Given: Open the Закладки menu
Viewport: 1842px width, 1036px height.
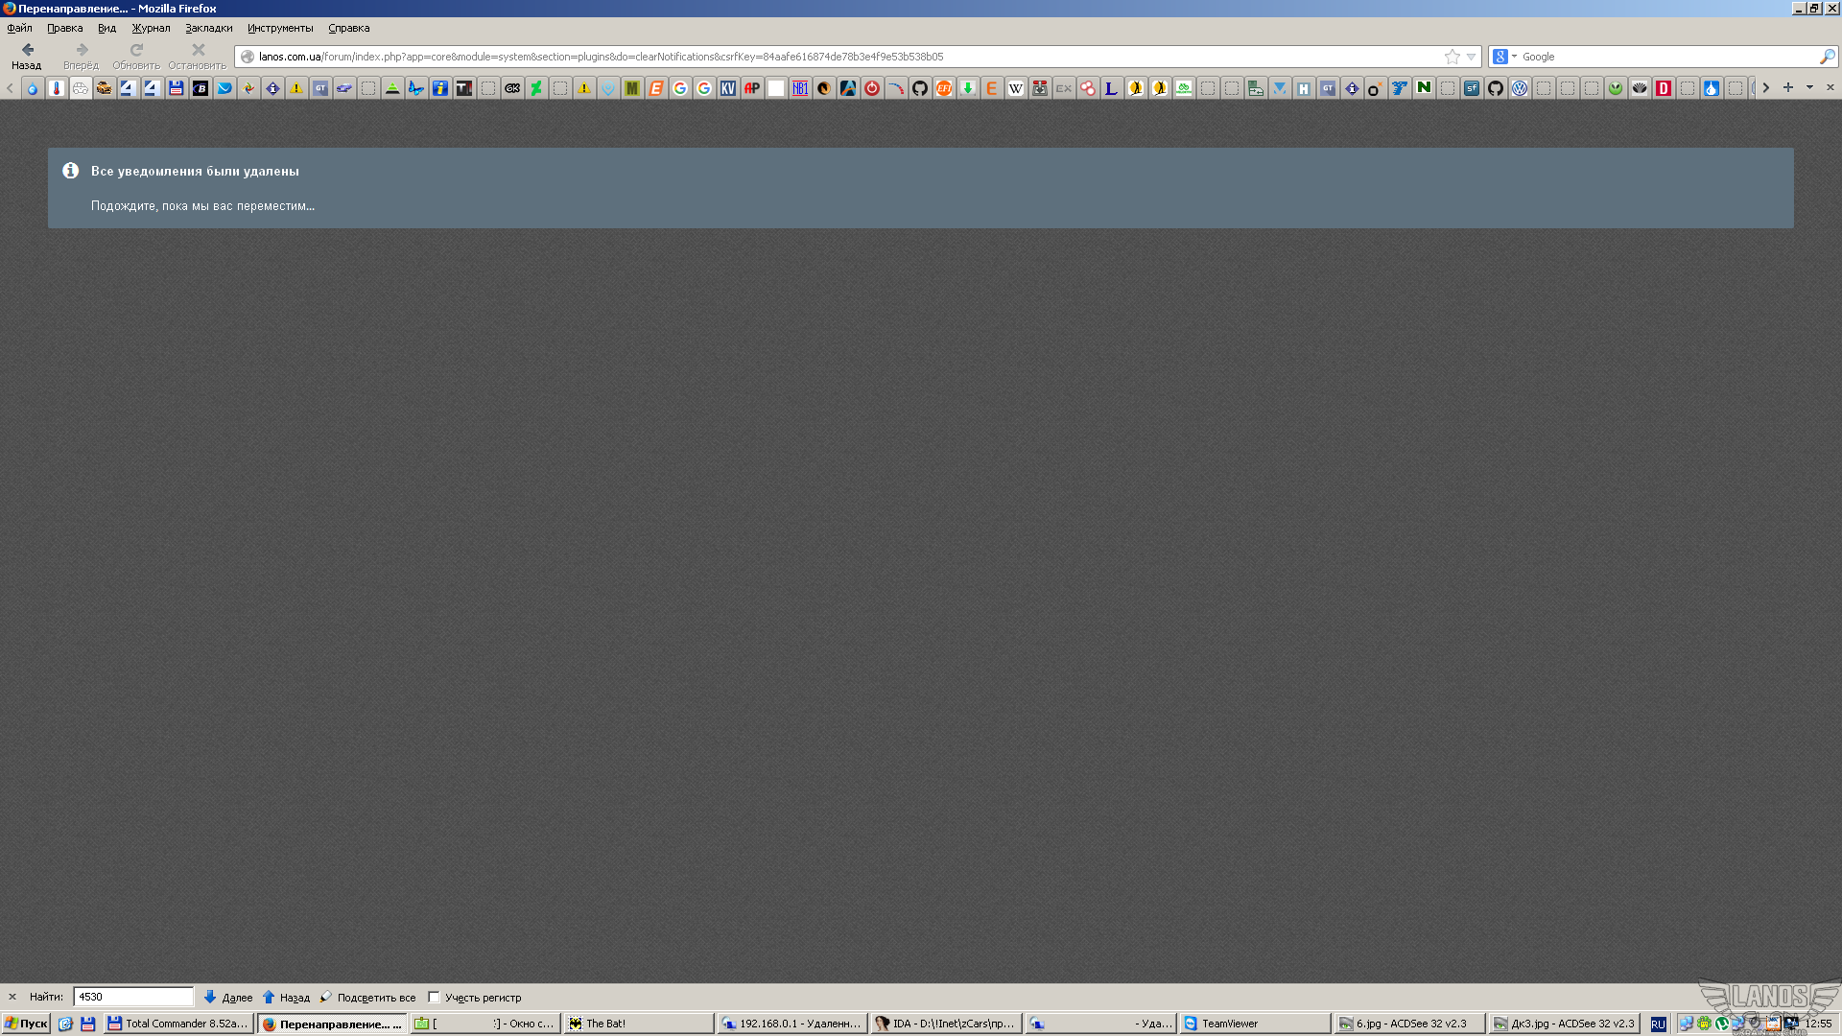Looking at the screenshot, I should pos(208,28).
